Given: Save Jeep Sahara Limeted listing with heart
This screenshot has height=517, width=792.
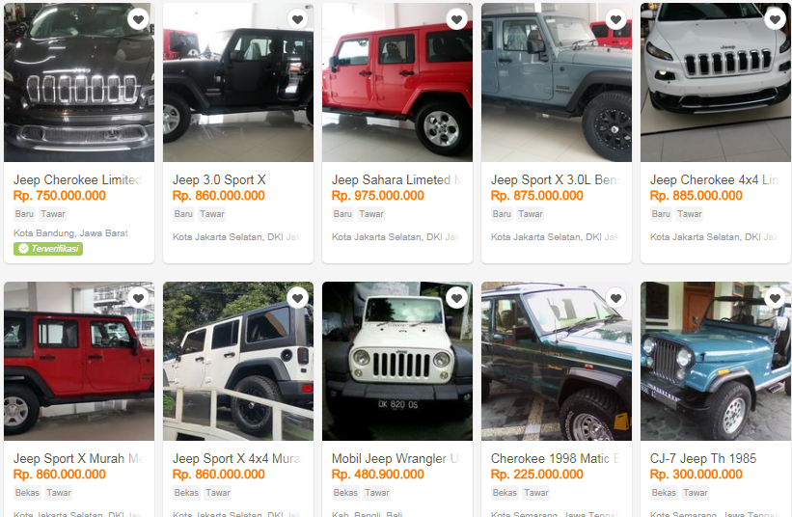Looking at the screenshot, I should [456, 19].
